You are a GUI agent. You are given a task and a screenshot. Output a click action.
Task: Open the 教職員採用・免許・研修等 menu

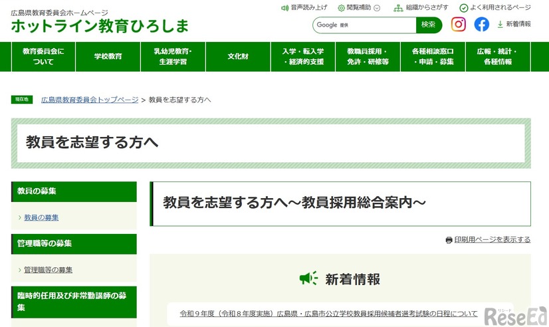[x=368, y=56]
